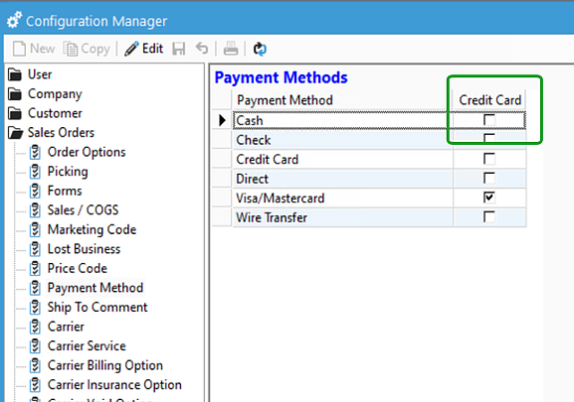The image size is (574, 402).
Task: Click the Order Options clipboard icon
Action: pos(35,152)
